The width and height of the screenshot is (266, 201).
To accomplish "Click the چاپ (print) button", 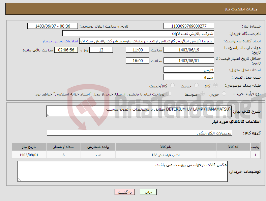I will (x=148, y=192).
